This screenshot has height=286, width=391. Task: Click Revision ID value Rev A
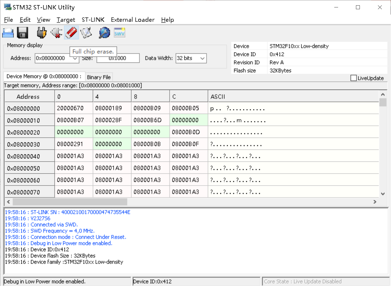(x=277, y=63)
